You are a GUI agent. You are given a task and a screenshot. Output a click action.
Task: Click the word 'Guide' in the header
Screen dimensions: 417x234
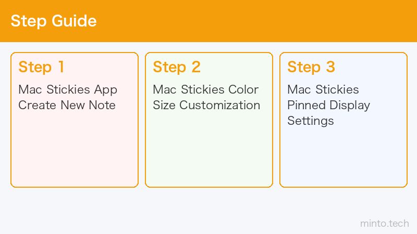click(74, 21)
